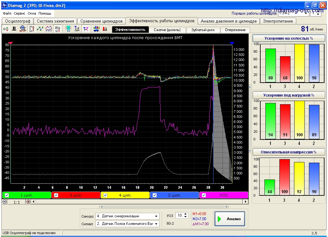Click the green play arrow in Анализ
The height and width of the screenshot is (237, 328).
(219, 219)
